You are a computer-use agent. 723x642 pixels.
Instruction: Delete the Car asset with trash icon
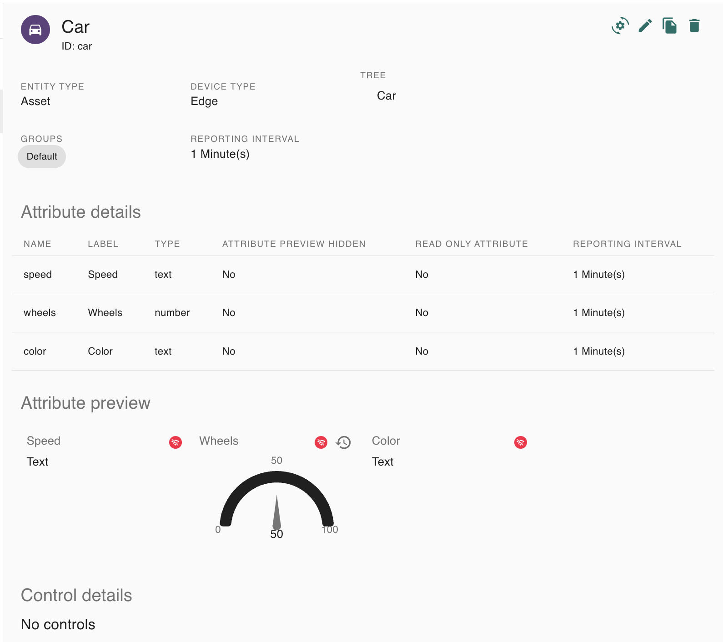click(x=694, y=26)
